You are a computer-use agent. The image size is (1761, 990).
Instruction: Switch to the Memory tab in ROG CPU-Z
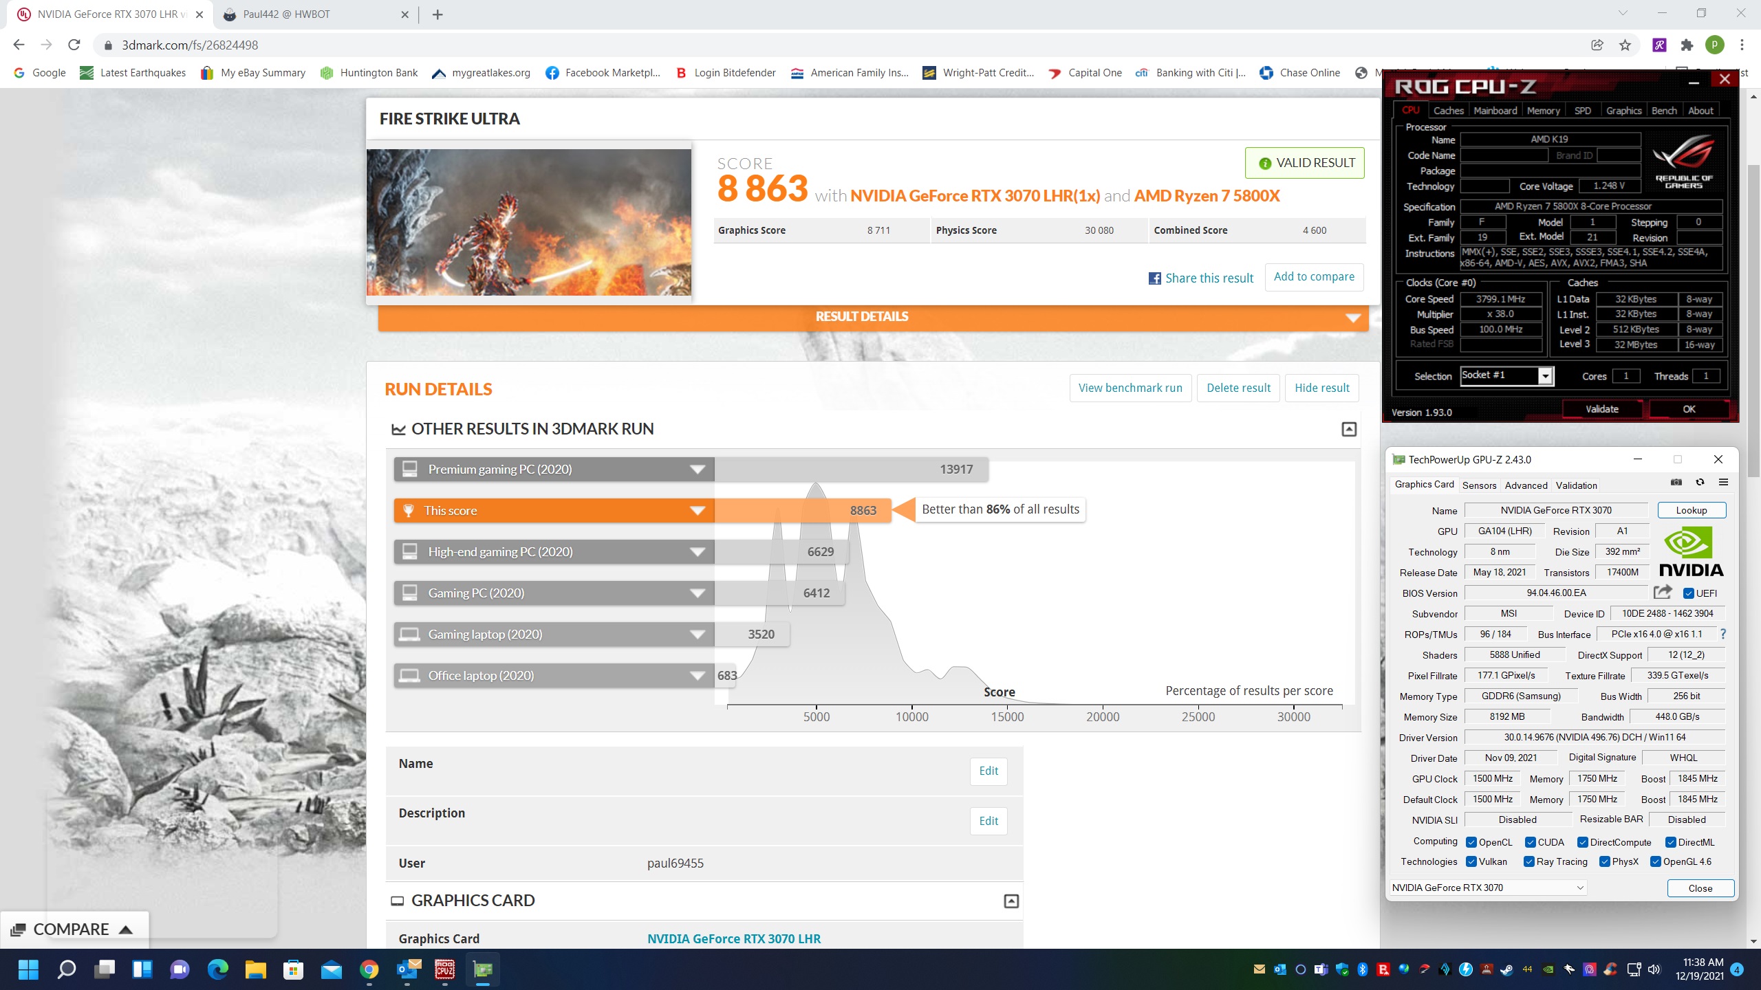tap(1543, 111)
